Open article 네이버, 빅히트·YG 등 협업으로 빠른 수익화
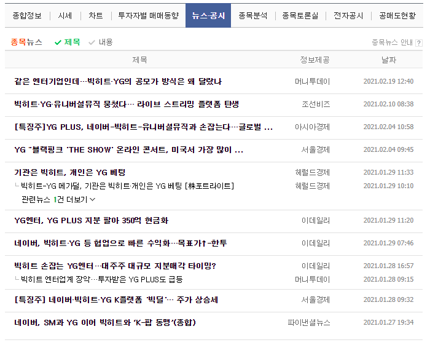This screenshot has height=345, width=430. pos(120,244)
